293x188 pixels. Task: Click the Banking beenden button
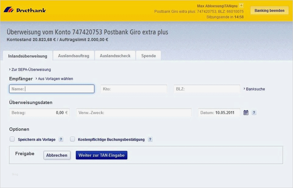pyautogui.click(x=270, y=11)
